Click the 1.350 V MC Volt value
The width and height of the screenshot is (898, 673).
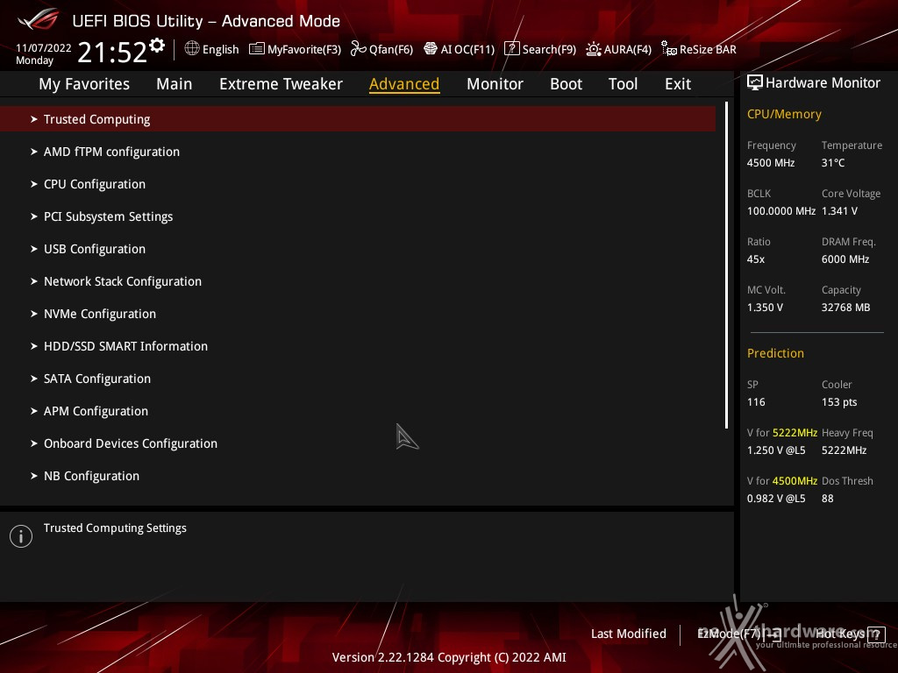pos(765,308)
